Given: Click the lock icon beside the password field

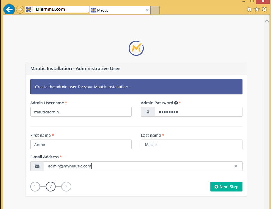Looking at the screenshot, I should click(148, 112).
